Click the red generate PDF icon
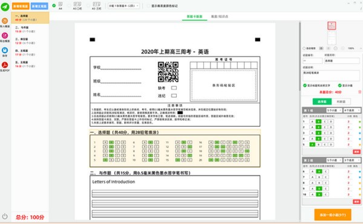This screenshot has width=363, height=224. [x=5, y=65]
